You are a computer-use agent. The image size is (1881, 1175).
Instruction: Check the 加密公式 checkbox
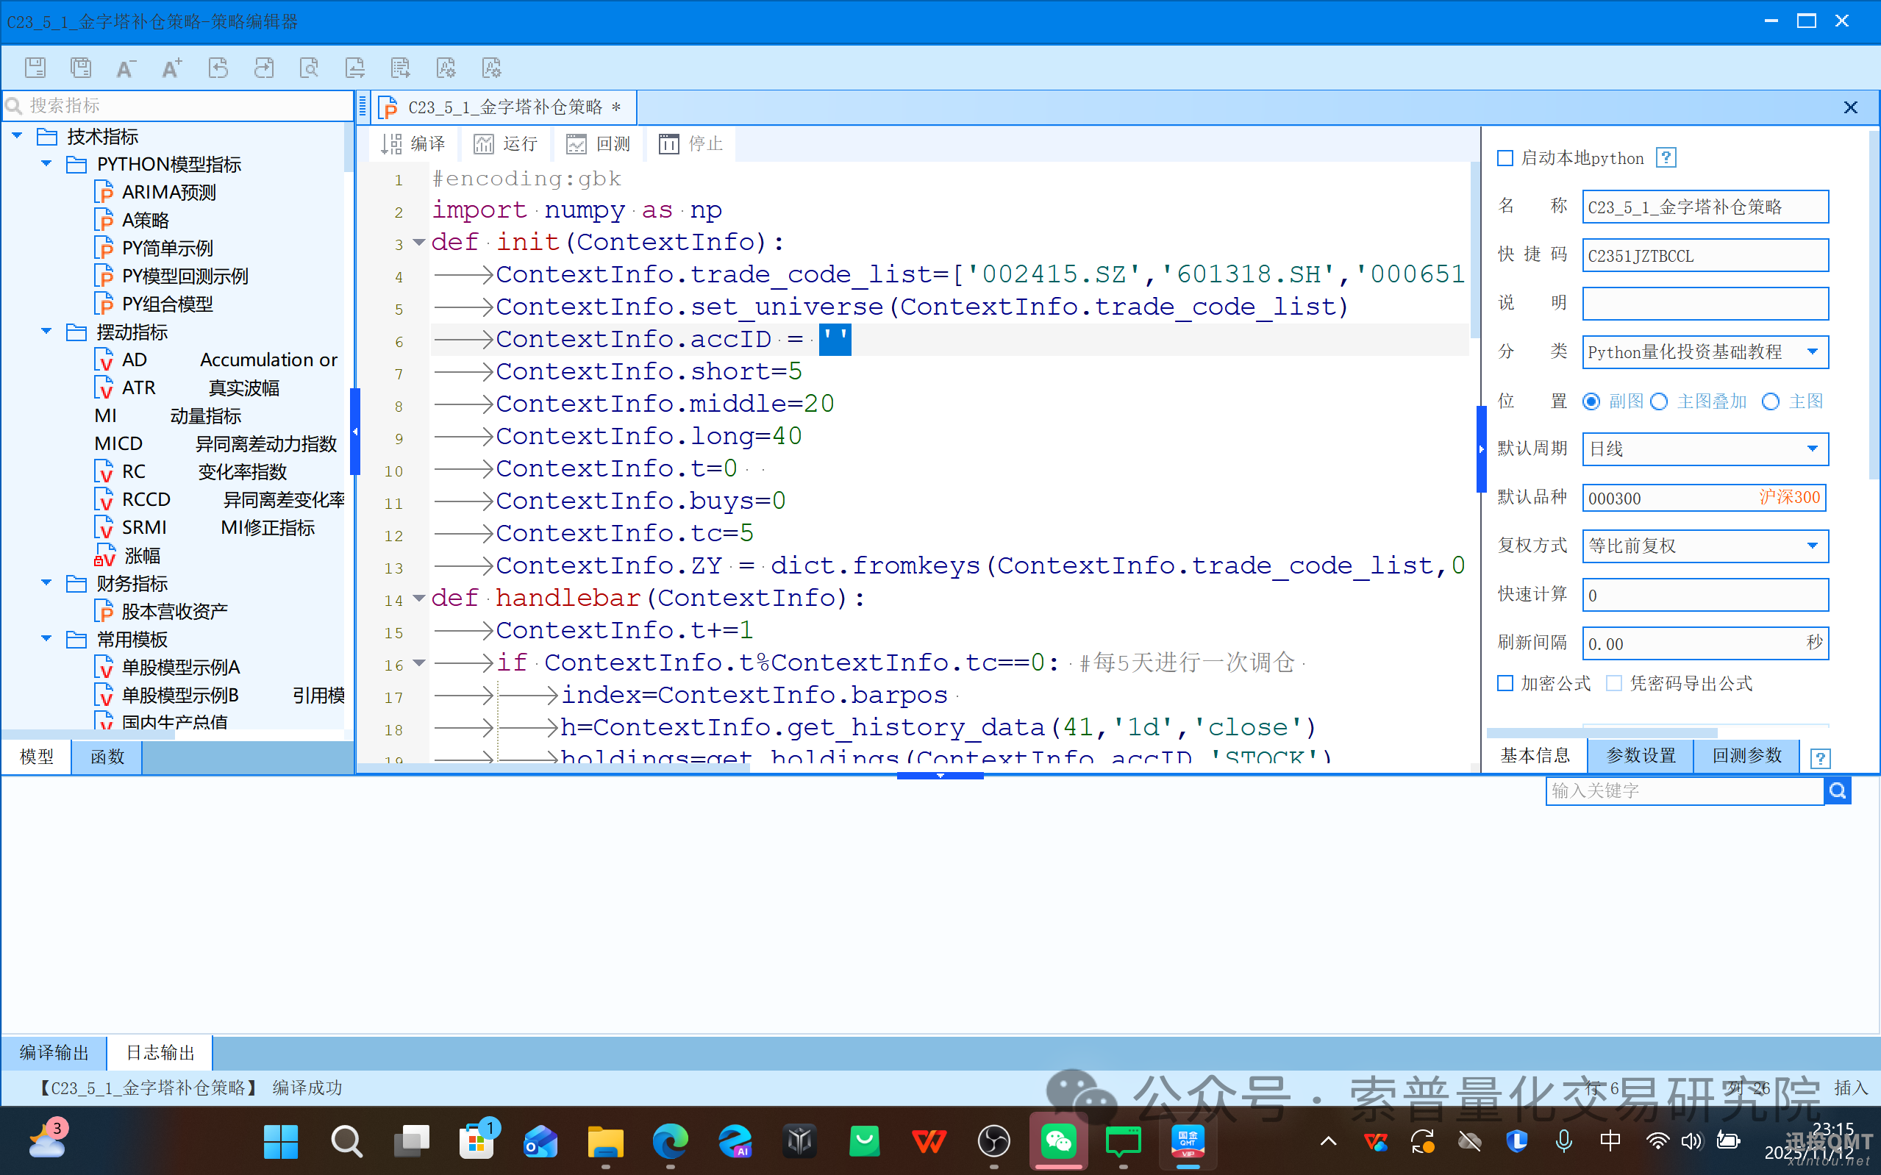pyautogui.click(x=1505, y=683)
